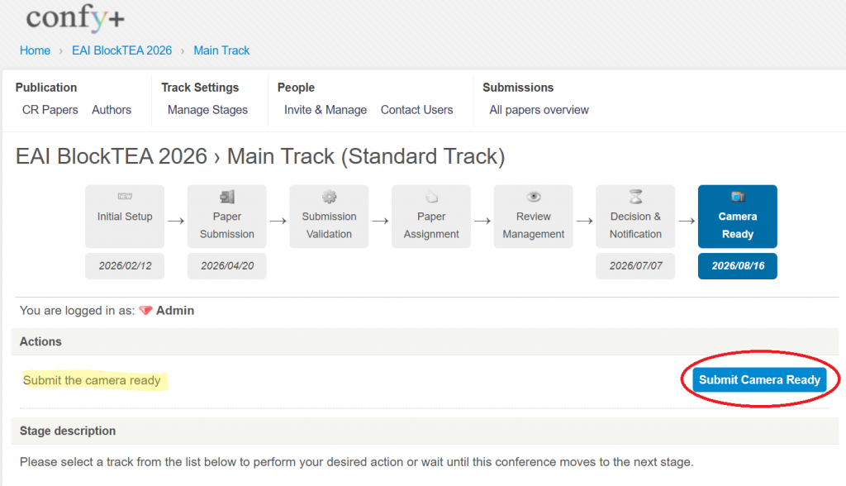Select the Camera Ready stage label
This screenshot has width=846, height=486.
[x=738, y=225]
